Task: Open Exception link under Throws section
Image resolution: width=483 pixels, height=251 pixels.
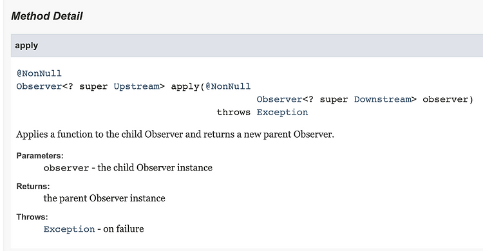Action: tap(69, 229)
